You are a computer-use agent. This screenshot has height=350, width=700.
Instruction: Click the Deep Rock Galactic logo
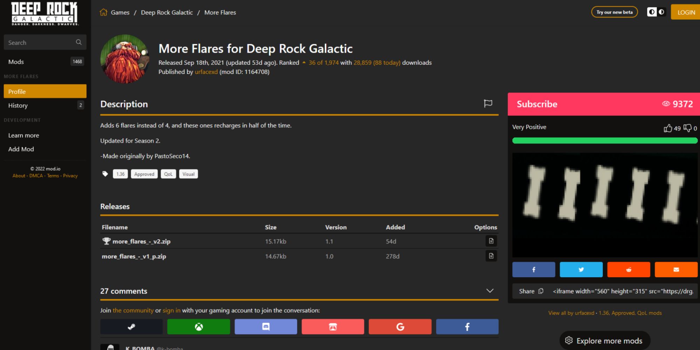click(45, 14)
